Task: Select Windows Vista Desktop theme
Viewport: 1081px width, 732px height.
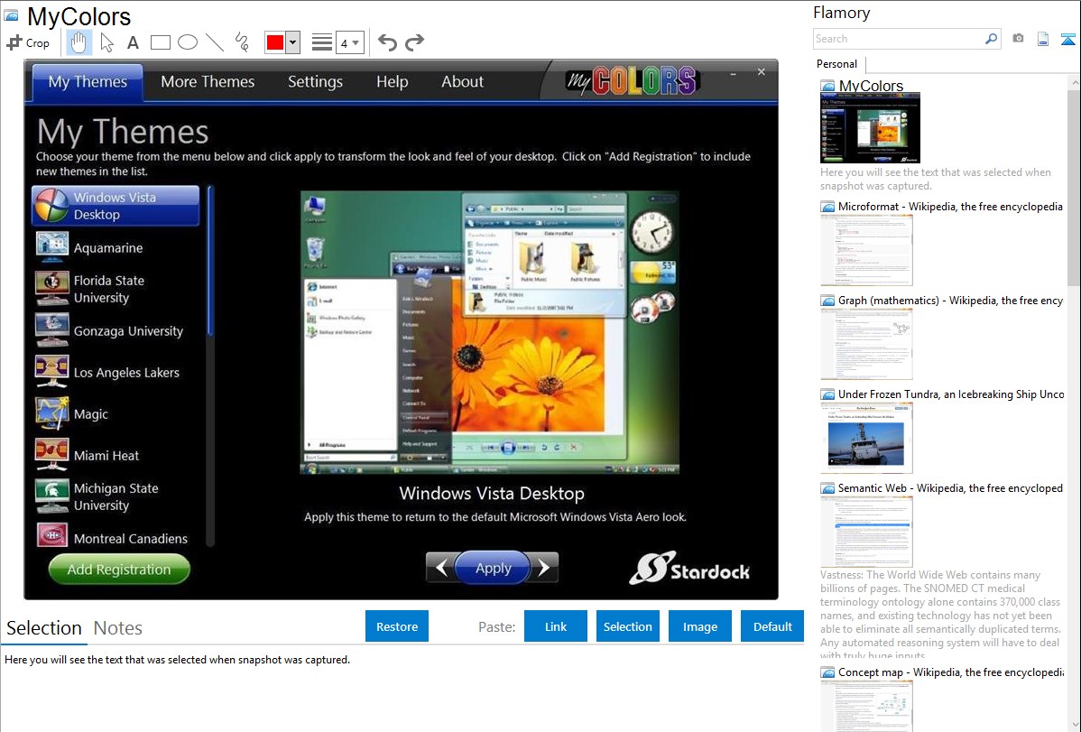Action: (x=115, y=206)
